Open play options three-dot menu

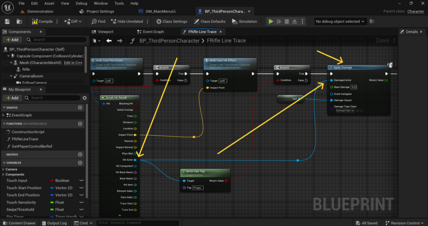[x=303, y=21]
